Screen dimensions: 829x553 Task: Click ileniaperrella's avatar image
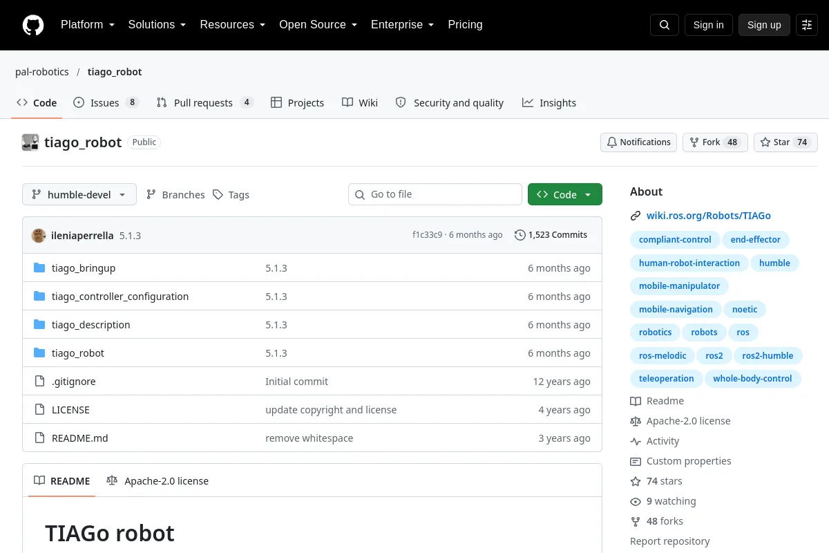(x=39, y=235)
